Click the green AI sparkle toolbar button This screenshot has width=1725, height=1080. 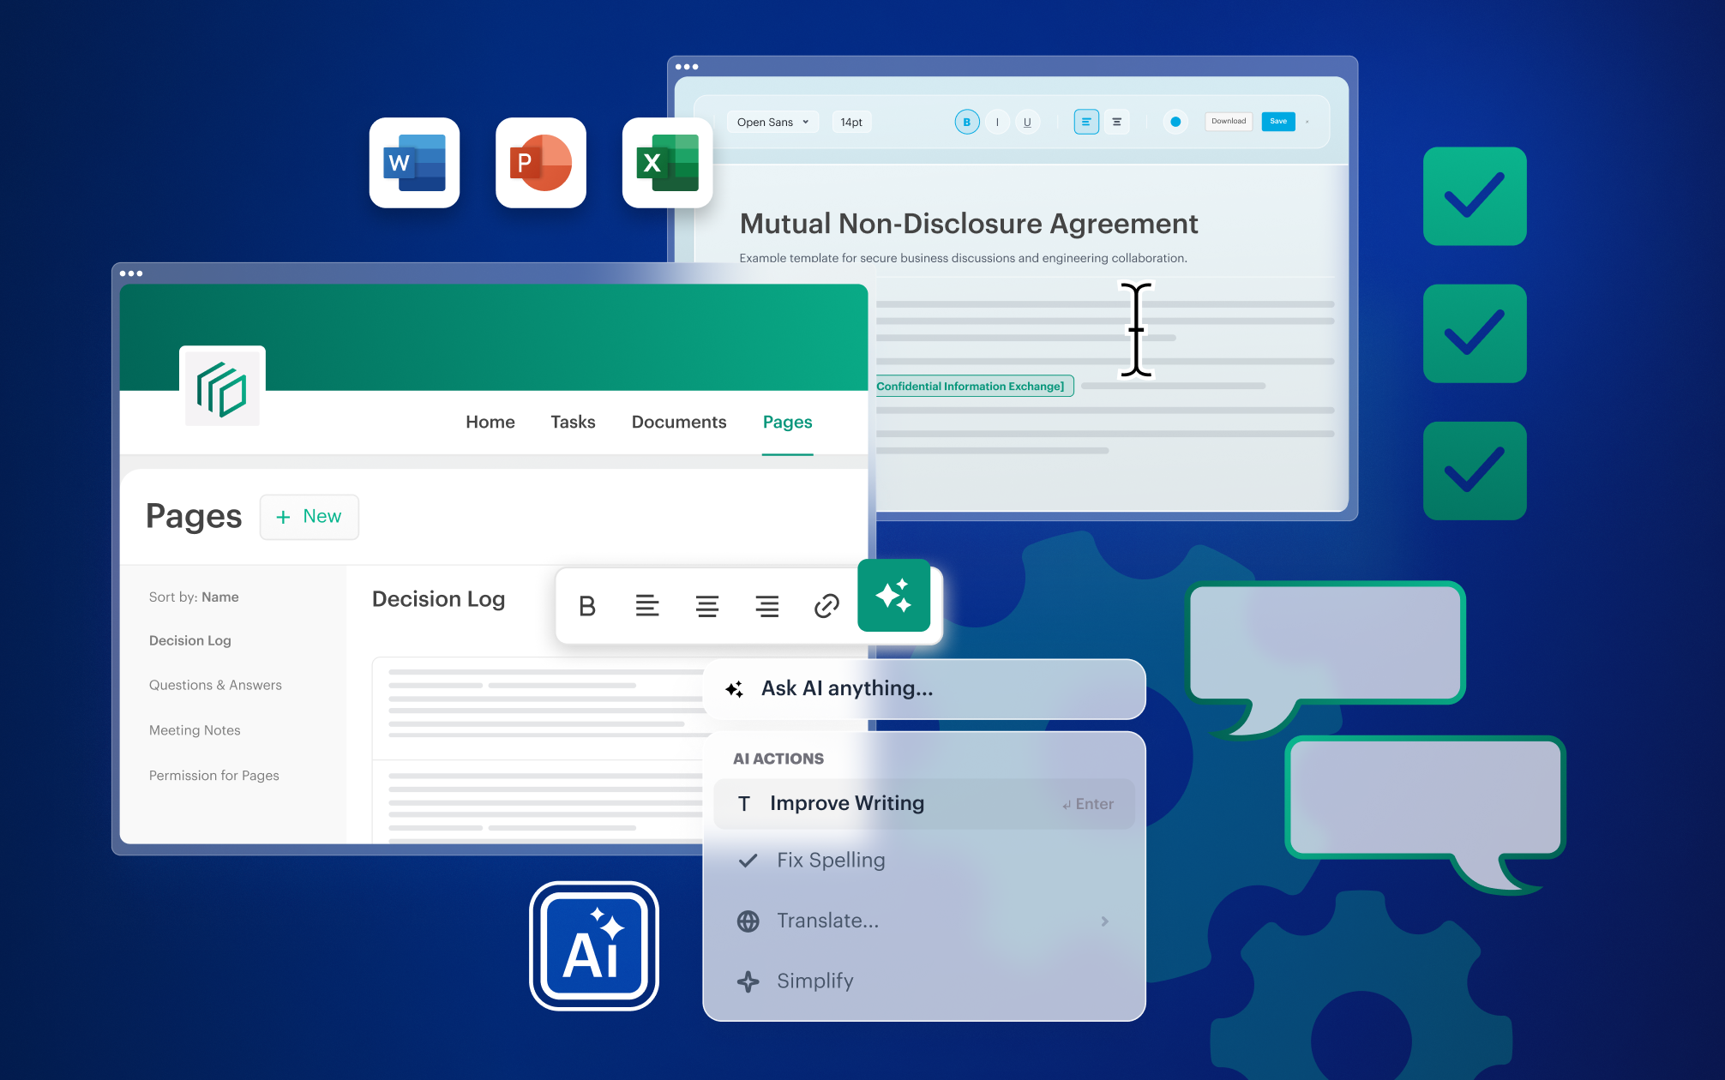[893, 595]
